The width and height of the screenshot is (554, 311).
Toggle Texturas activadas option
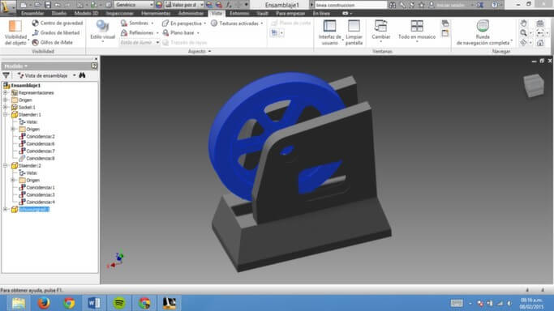coord(237,23)
